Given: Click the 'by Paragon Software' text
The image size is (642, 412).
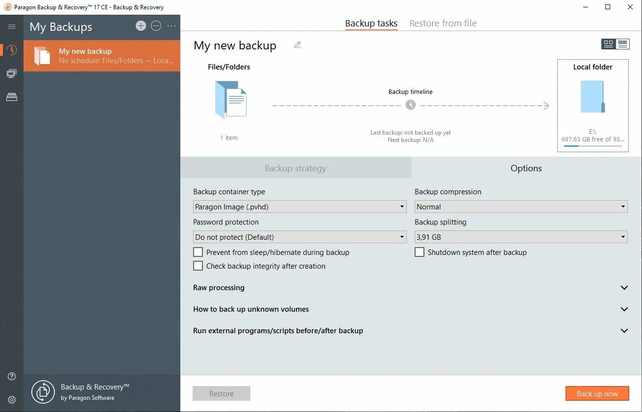Looking at the screenshot, I should click(x=88, y=398).
